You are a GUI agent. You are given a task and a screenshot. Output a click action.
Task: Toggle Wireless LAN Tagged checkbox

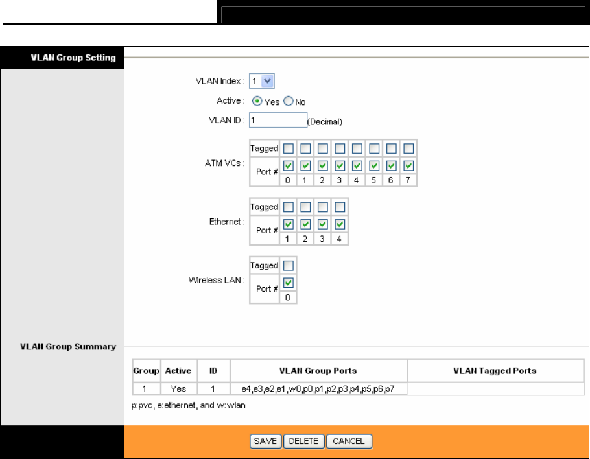click(289, 266)
